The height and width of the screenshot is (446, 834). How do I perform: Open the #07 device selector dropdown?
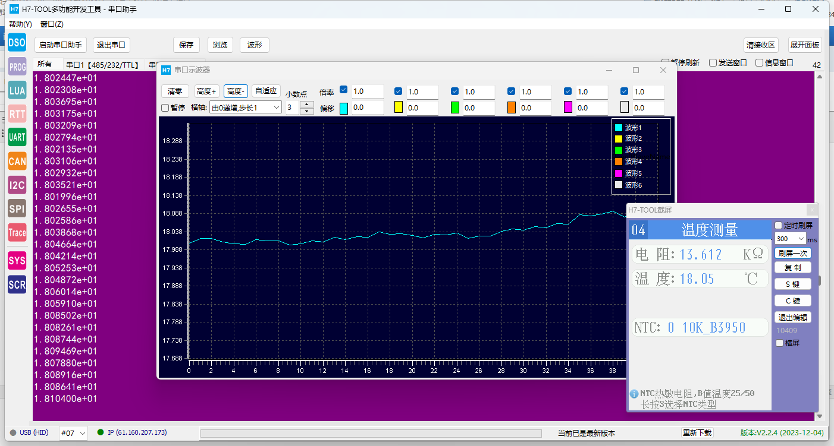[x=73, y=433]
